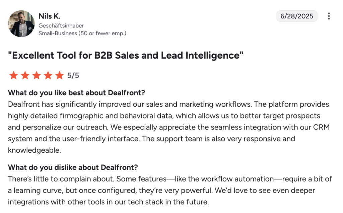The width and height of the screenshot is (343, 213).
Task: Click the second star of the rating
Action: [25, 75]
